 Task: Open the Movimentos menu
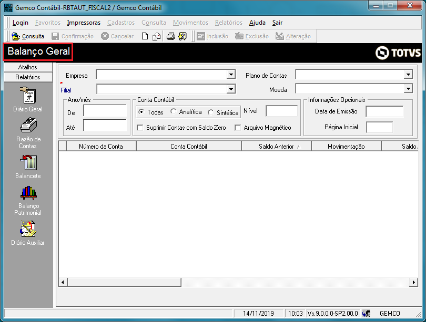point(190,23)
